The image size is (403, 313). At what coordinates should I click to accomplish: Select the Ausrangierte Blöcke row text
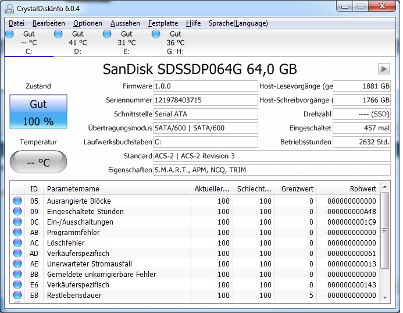[x=79, y=201]
